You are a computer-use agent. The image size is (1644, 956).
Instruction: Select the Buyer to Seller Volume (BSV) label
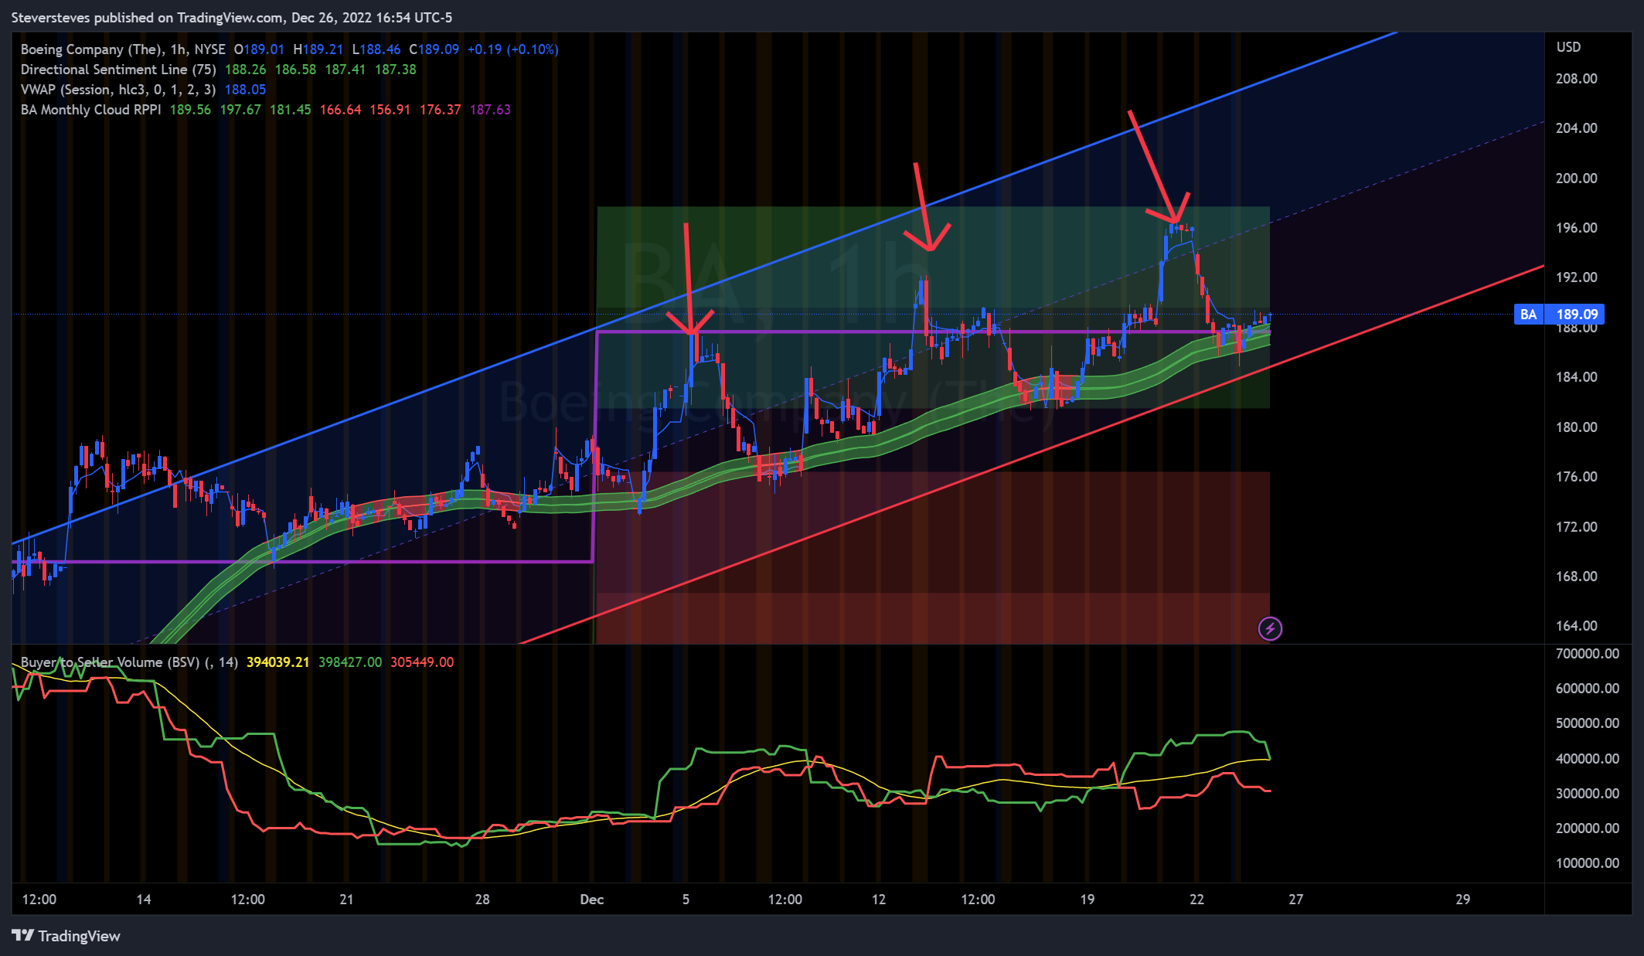point(129,662)
